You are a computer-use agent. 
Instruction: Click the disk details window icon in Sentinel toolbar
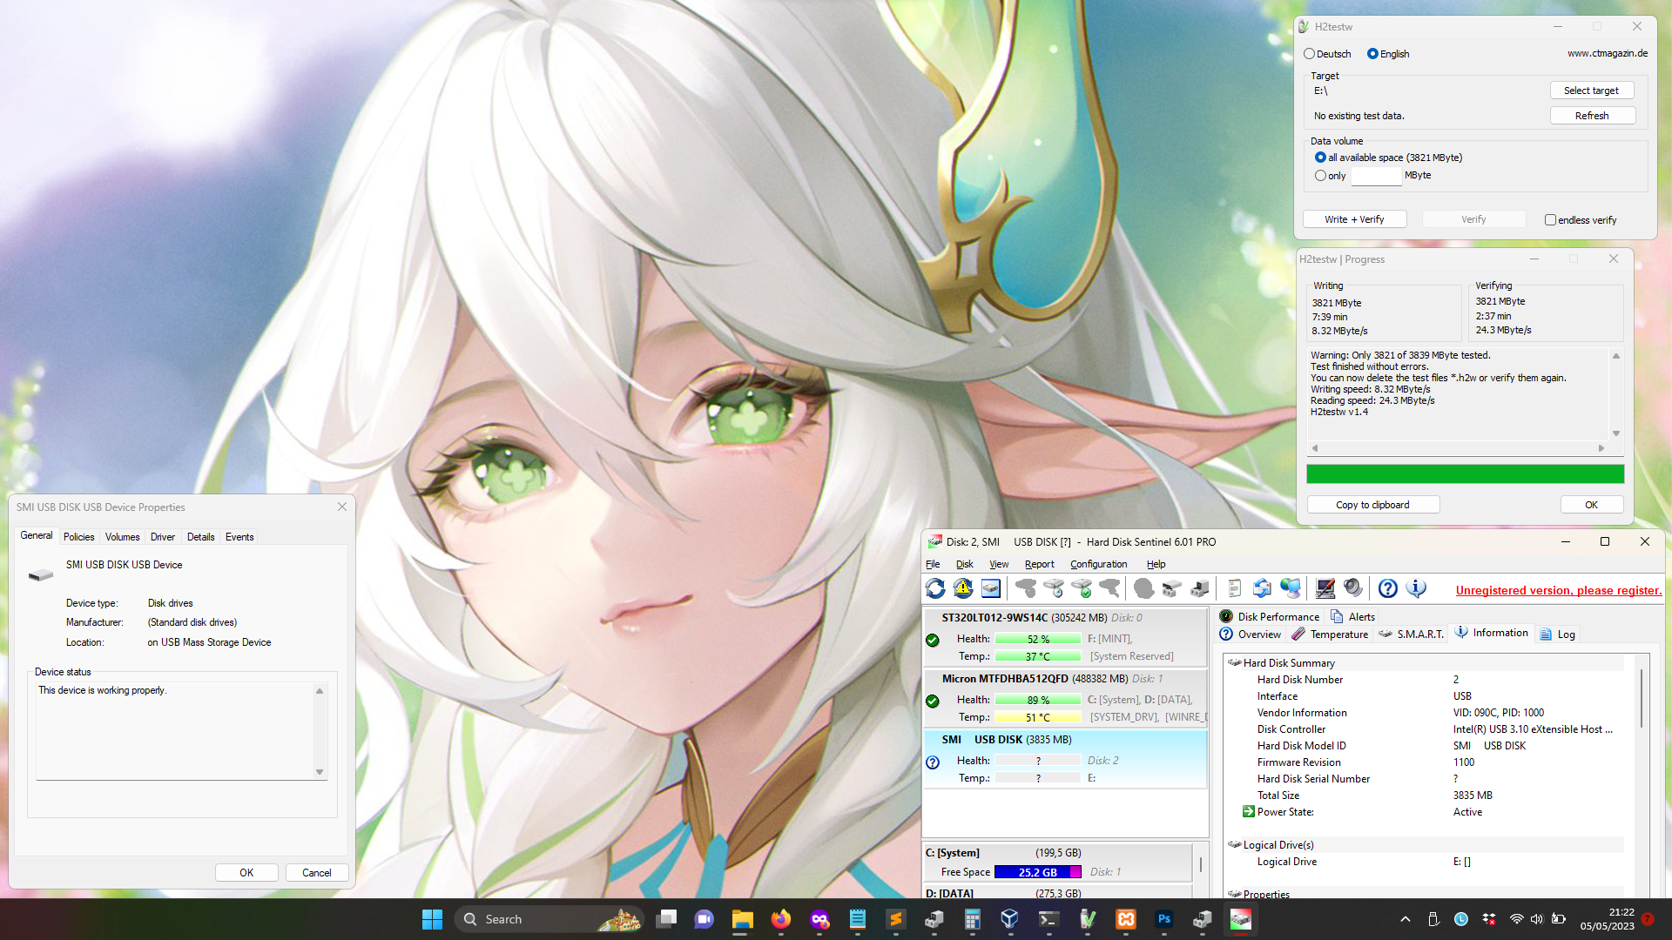coord(991,589)
